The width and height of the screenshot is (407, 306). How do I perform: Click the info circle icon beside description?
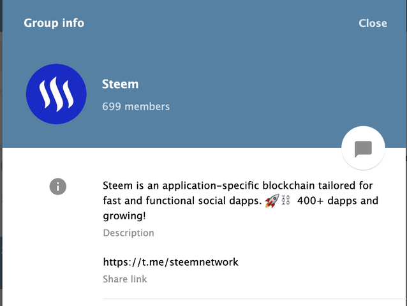pos(58,186)
